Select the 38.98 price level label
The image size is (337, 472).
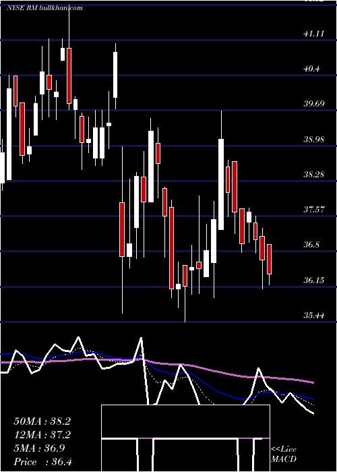pos(314,140)
